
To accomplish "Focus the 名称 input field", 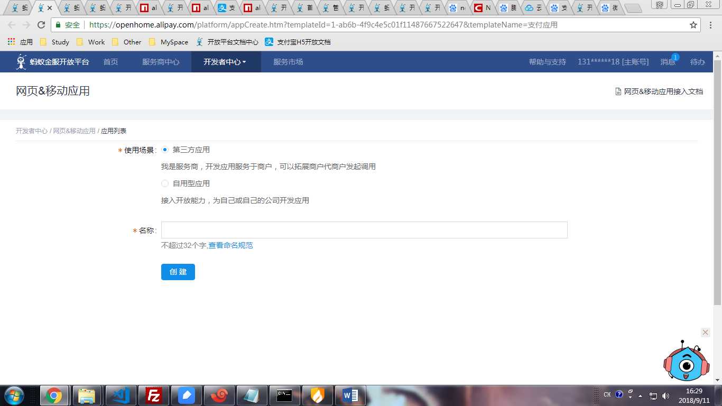I will pyautogui.click(x=364, y=230).
